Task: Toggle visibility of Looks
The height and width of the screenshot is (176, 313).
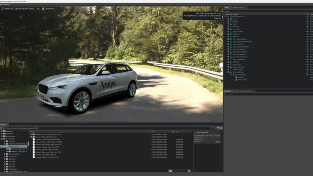Action: coord(307,19)
